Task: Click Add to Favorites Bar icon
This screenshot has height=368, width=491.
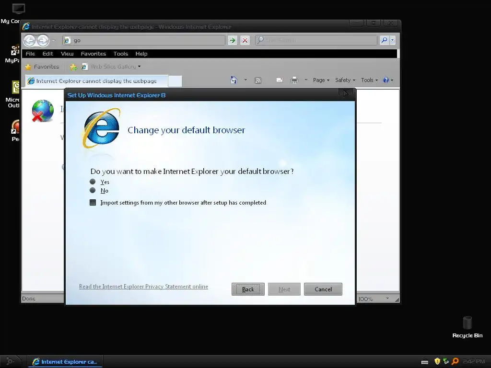Action: click(x=73, y=67)
